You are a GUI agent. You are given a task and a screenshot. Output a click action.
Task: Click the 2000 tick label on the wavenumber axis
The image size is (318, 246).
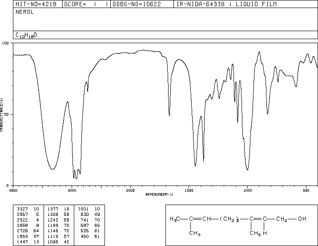[x=130, y=190]
